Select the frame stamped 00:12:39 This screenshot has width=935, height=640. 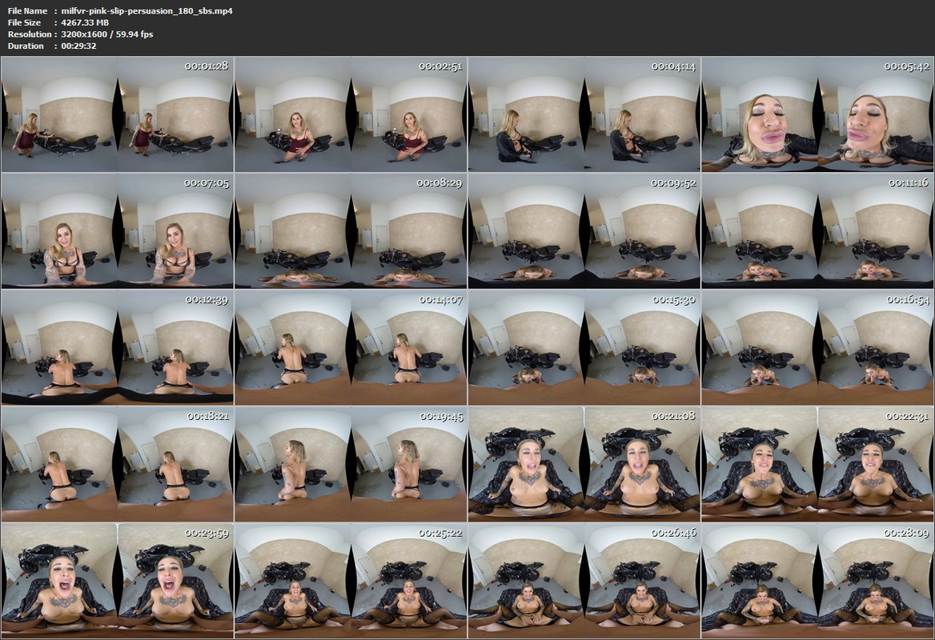click(118, 348)
